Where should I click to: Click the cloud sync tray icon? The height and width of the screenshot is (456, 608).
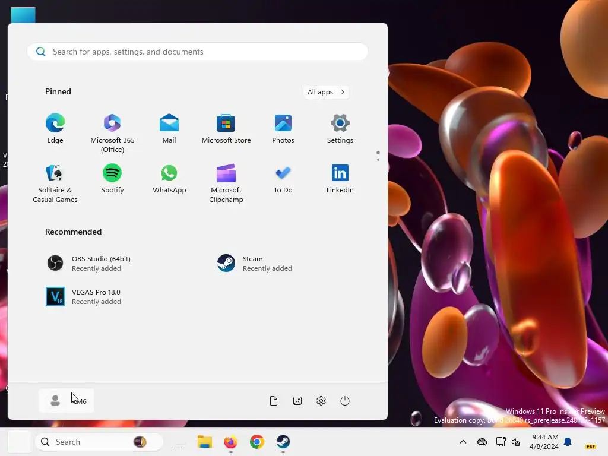pos(482,442)
